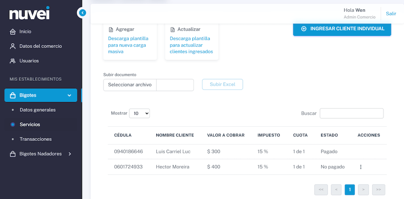Click the Usuarios people icon
The image size is (404, 199).
pos(13,61)
